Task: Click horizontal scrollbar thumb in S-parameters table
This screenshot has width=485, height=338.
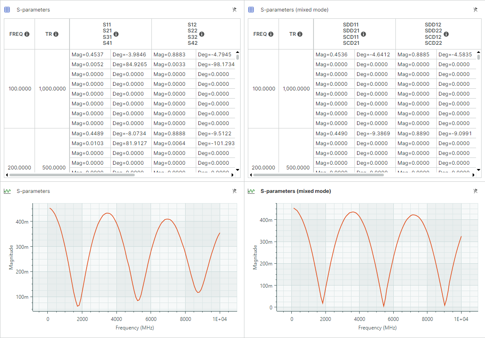Action: 72,175
